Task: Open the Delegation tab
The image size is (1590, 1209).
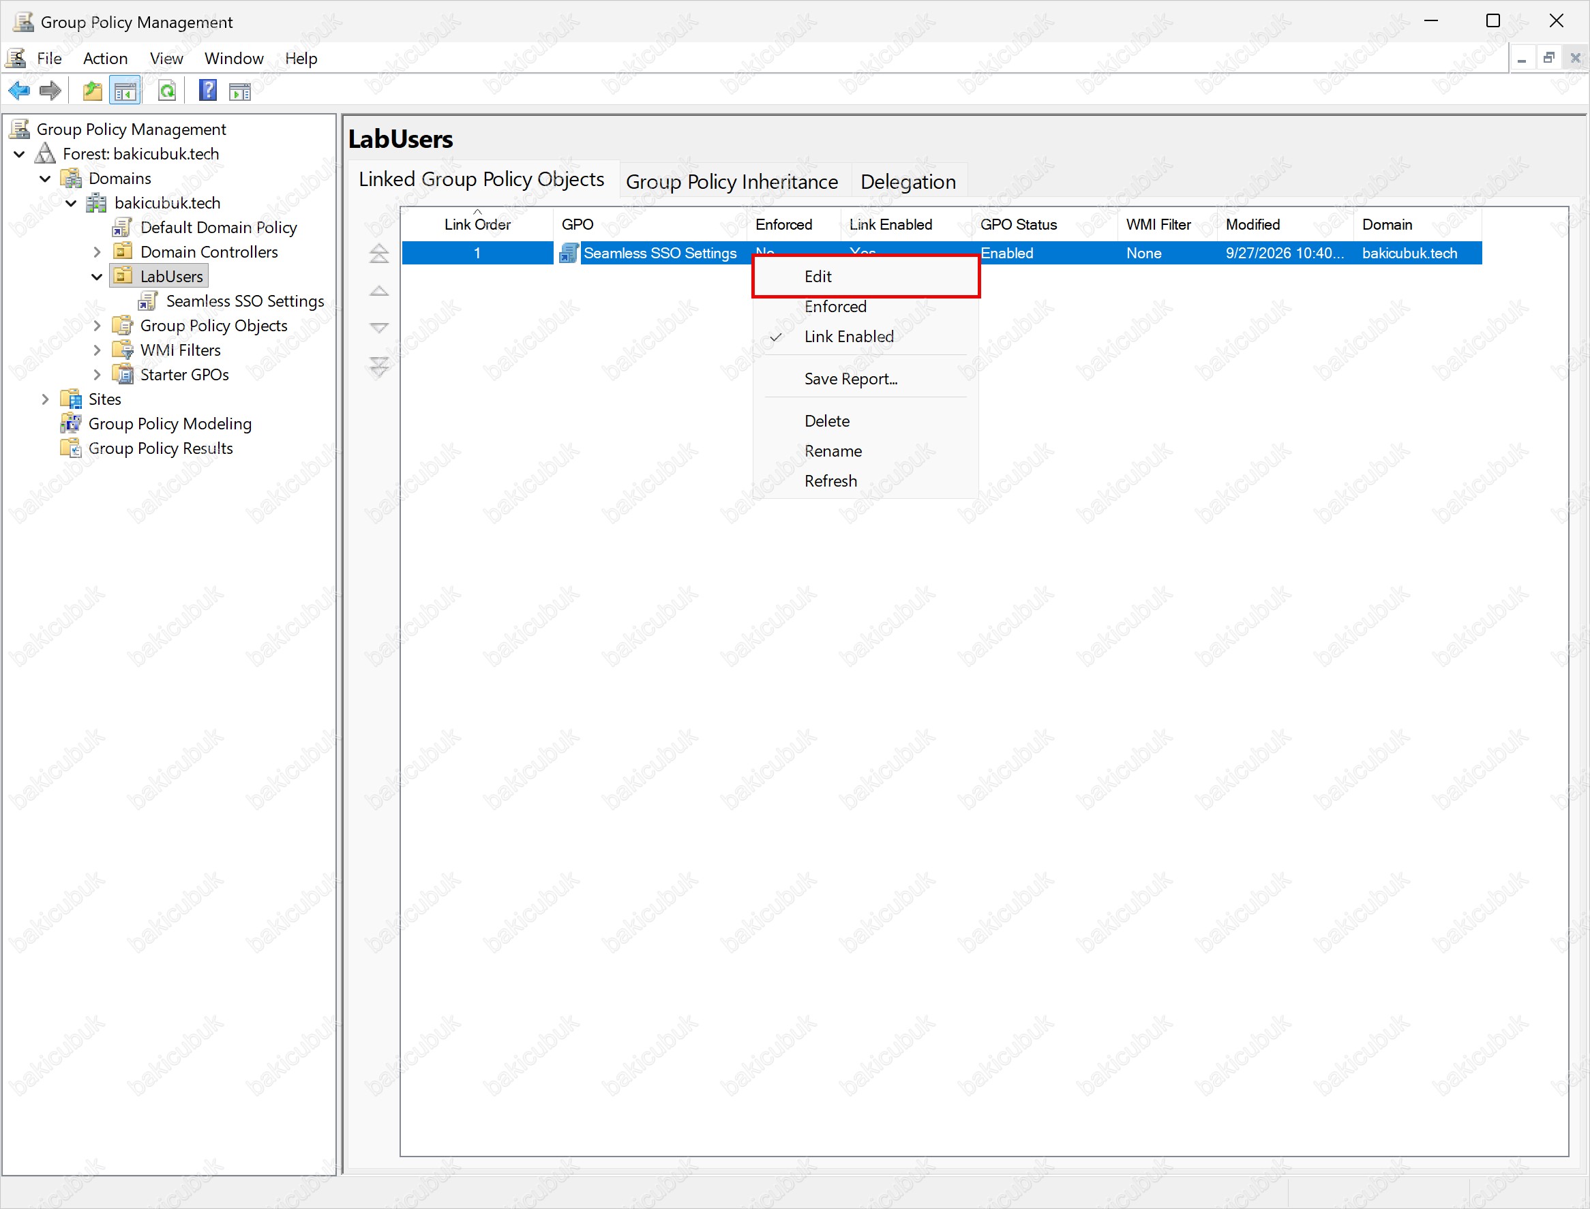Action: tap(908, 181)
